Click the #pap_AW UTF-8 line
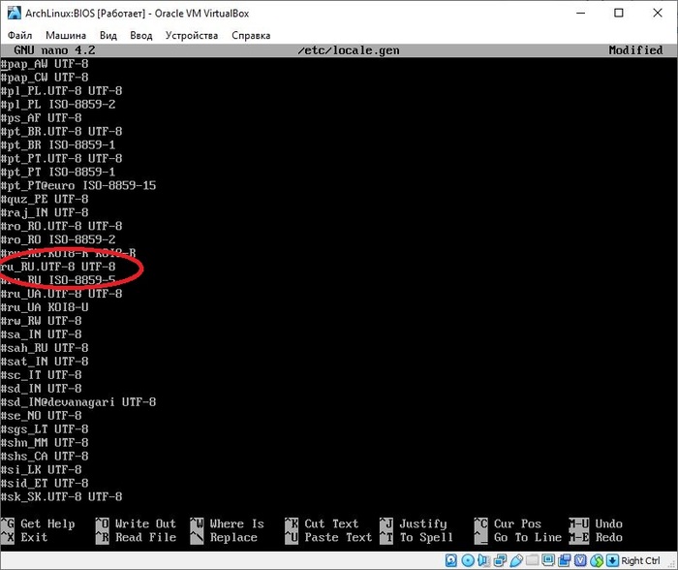 [x=45, y=64]
